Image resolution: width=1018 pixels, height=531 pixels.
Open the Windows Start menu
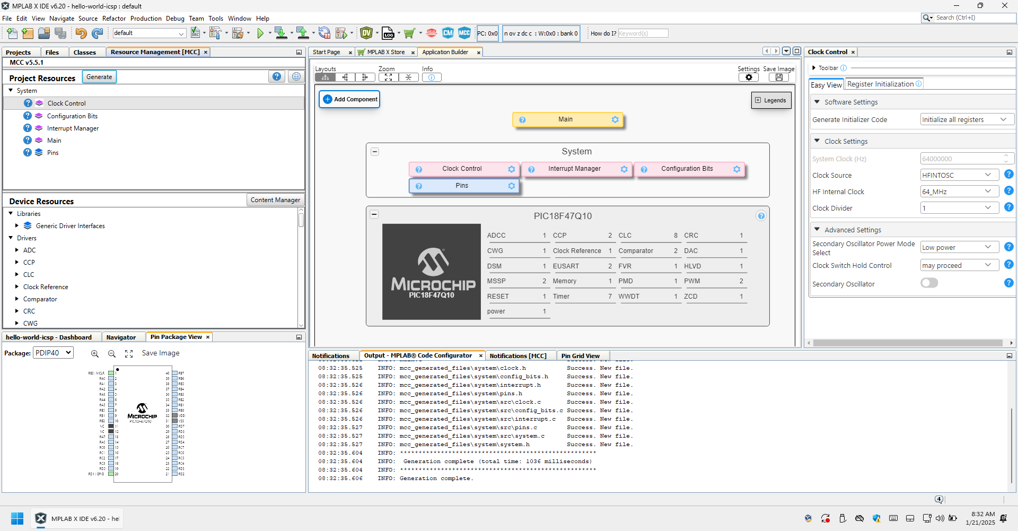(17, 518)
